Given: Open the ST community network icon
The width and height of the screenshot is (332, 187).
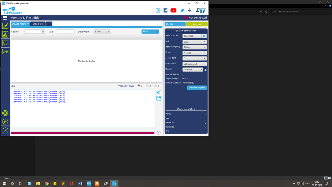Looking at the screenshot, I should click(190, 10).
